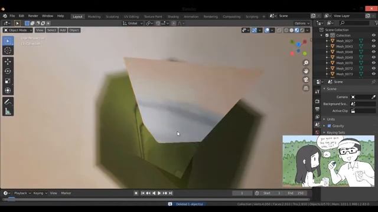Select the Select Box tool
378x212 pixels.
coord(8,41)
